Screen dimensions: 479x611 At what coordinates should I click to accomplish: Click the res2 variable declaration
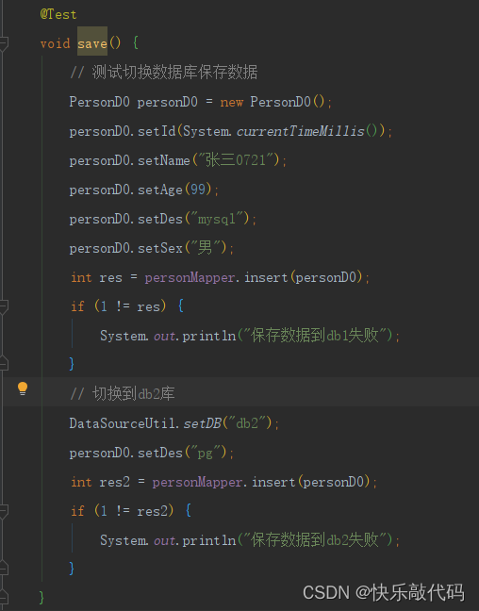tap(114, 482)
